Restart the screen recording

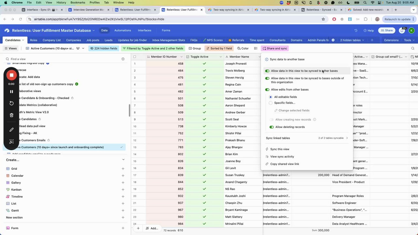pos(11,103)
